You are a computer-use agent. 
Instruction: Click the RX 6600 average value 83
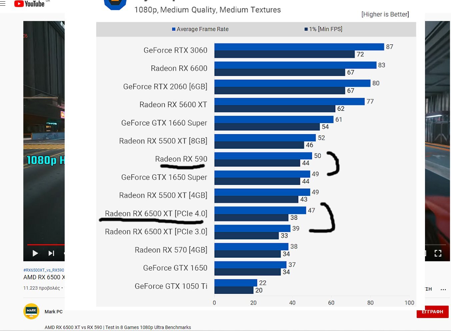pos(382,65)
